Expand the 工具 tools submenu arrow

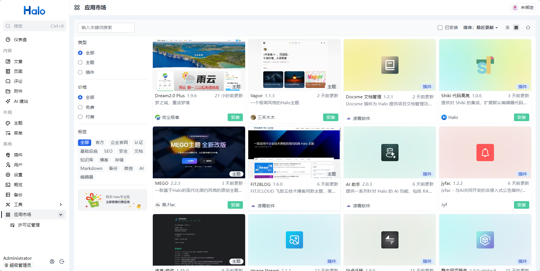point(61,205)
